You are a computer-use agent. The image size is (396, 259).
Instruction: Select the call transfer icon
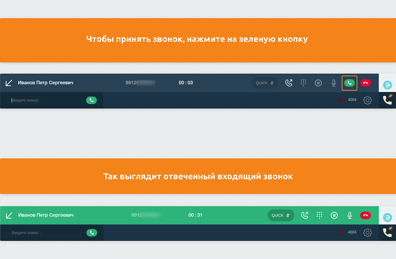288,83
